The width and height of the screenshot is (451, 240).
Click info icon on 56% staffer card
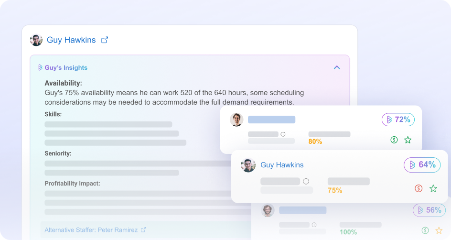(314, 225)
